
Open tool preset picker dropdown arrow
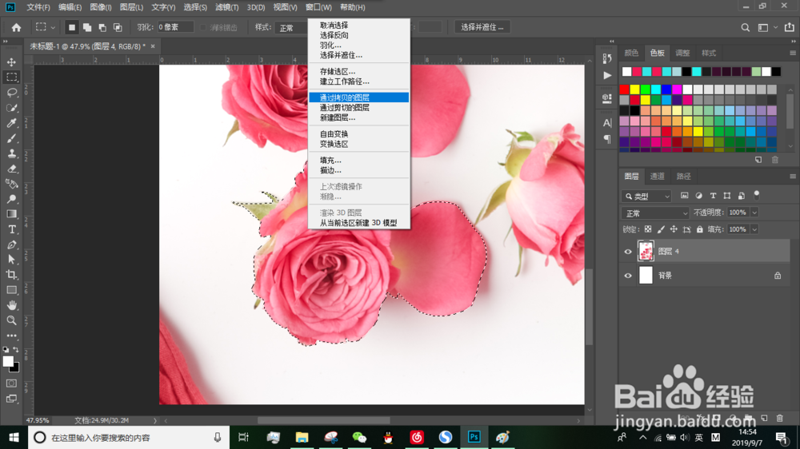[53, 27]
